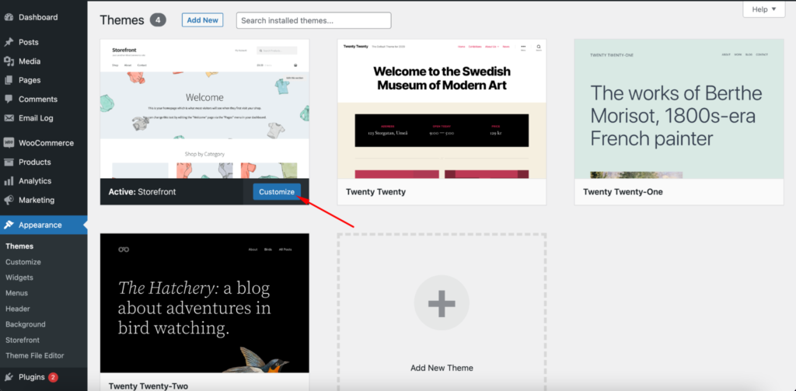This screenshot has height=391, width=796.
Task: Click the Themes page heading
Action: point(122,20)
